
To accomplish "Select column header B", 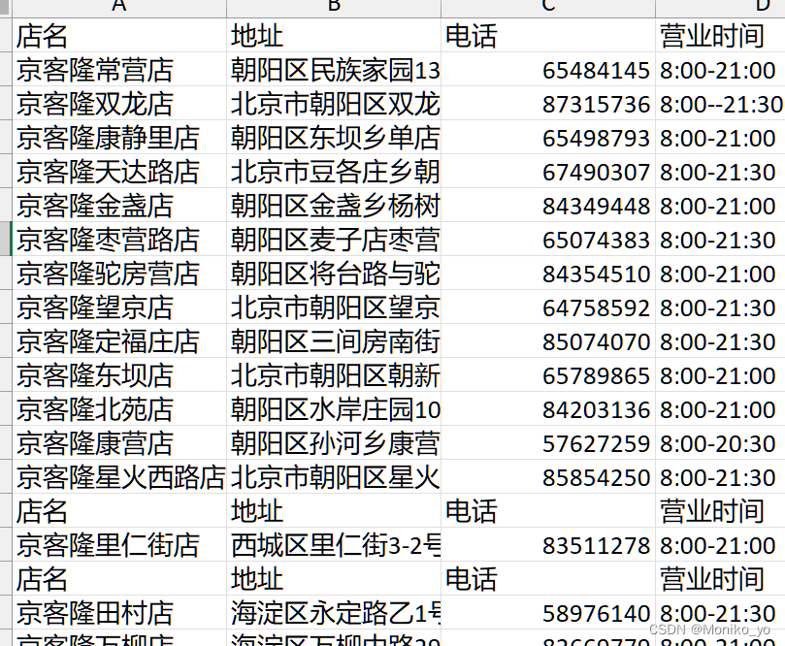I will 333,8.
